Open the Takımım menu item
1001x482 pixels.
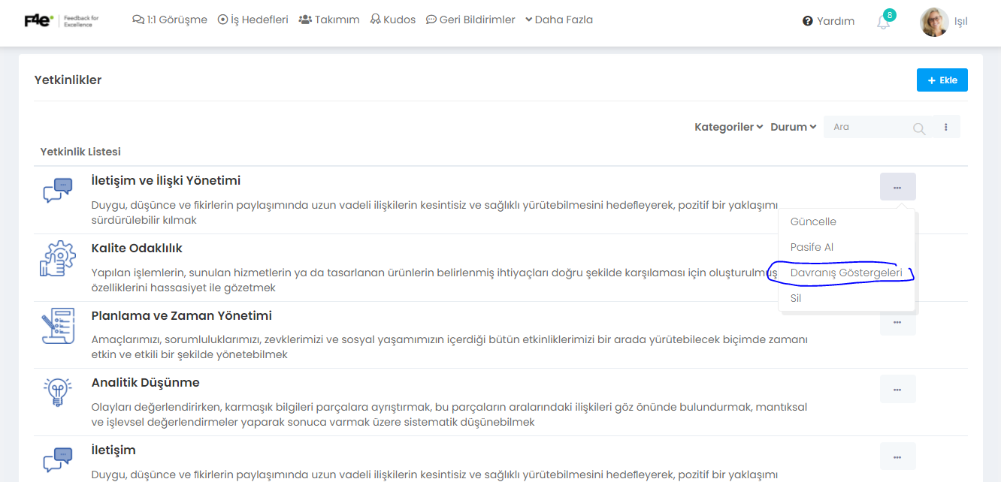329,20
